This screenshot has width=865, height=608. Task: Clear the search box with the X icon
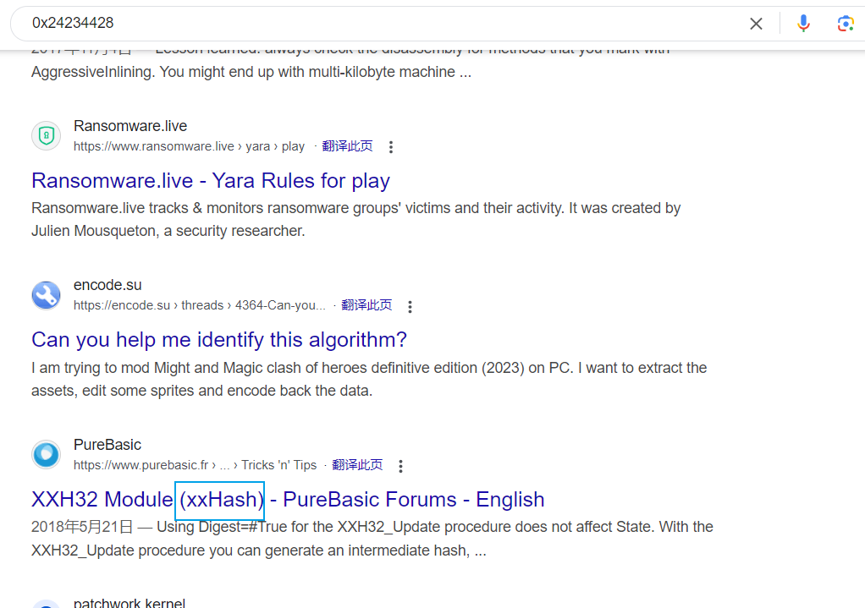pos(756,24)
